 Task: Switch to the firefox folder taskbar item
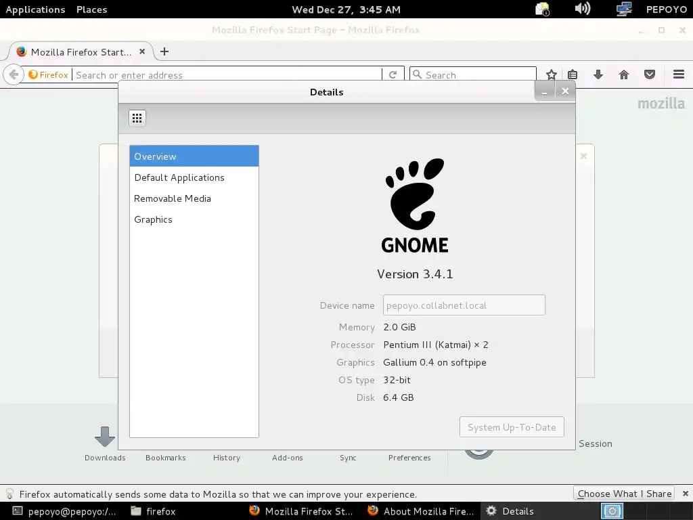click(154, 511)
